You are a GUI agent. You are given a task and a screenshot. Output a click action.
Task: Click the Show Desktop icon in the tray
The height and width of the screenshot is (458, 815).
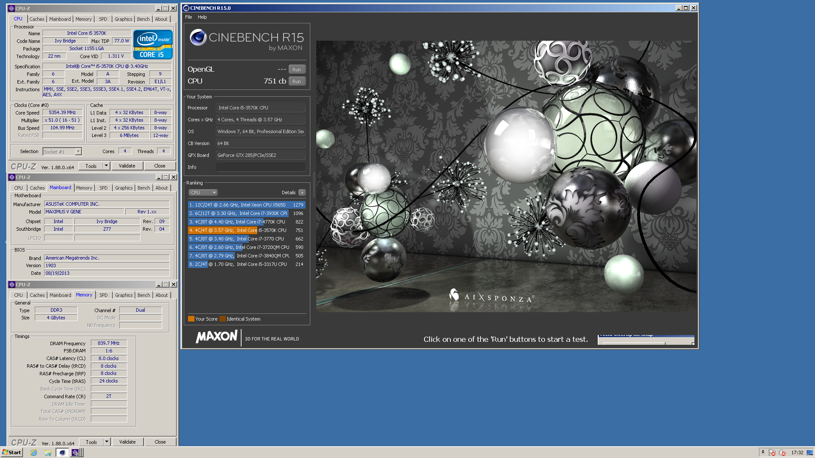point(810,452)
